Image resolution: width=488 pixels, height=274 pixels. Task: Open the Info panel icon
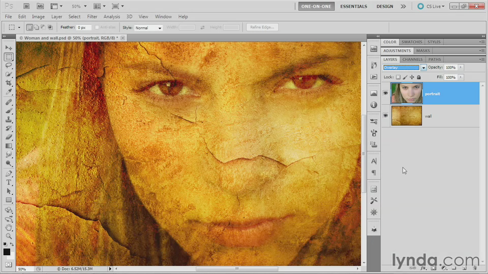click(x=374, y=105)
